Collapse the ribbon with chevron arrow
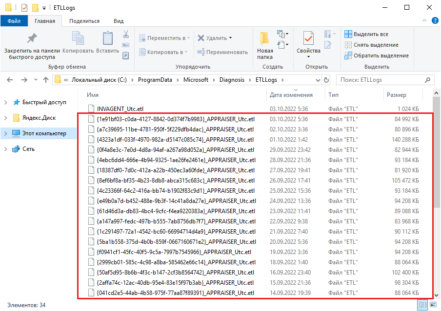441x311 pixels. pos(424,20)
